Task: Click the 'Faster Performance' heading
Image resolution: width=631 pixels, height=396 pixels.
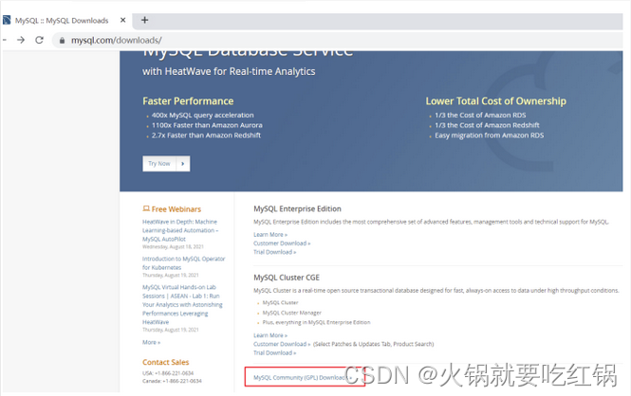Action: pos(188,100)
